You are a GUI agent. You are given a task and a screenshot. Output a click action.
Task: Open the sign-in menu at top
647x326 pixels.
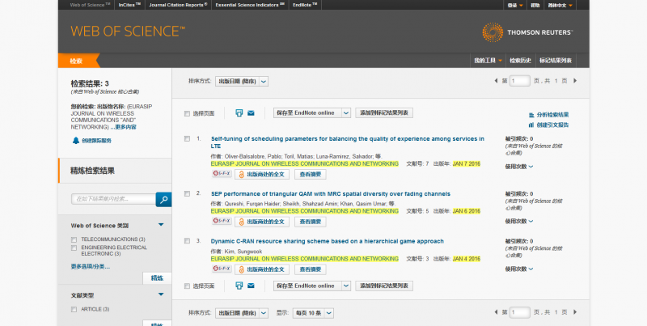tap(515, 6)
